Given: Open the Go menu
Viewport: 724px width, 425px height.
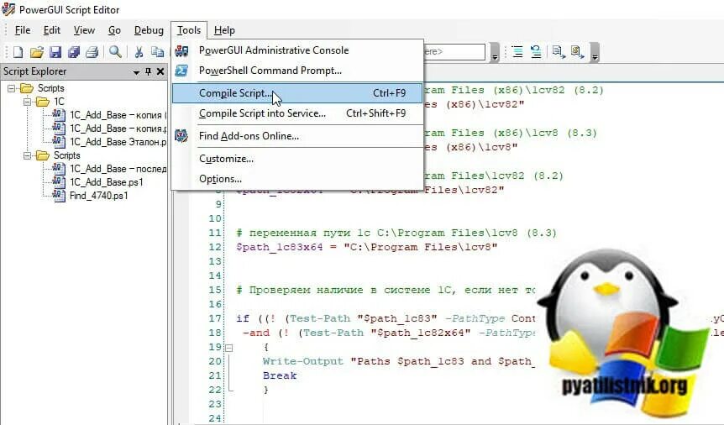Looking at the screenshot, I should click(114, 30).
